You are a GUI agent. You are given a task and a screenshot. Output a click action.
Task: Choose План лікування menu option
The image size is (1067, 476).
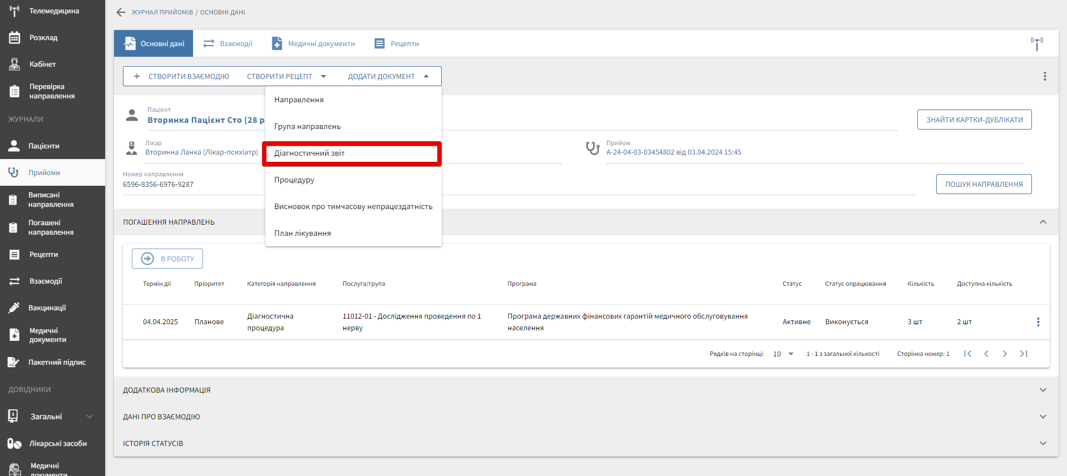(303, 233)
